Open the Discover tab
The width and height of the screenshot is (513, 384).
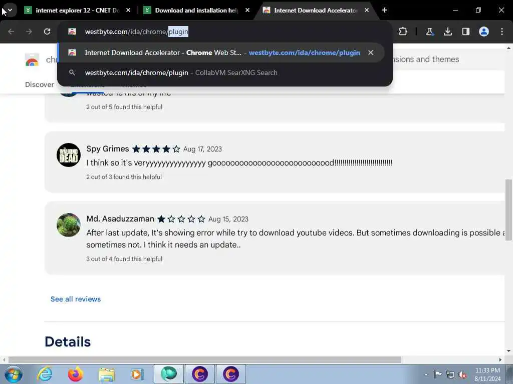[40, 84]
